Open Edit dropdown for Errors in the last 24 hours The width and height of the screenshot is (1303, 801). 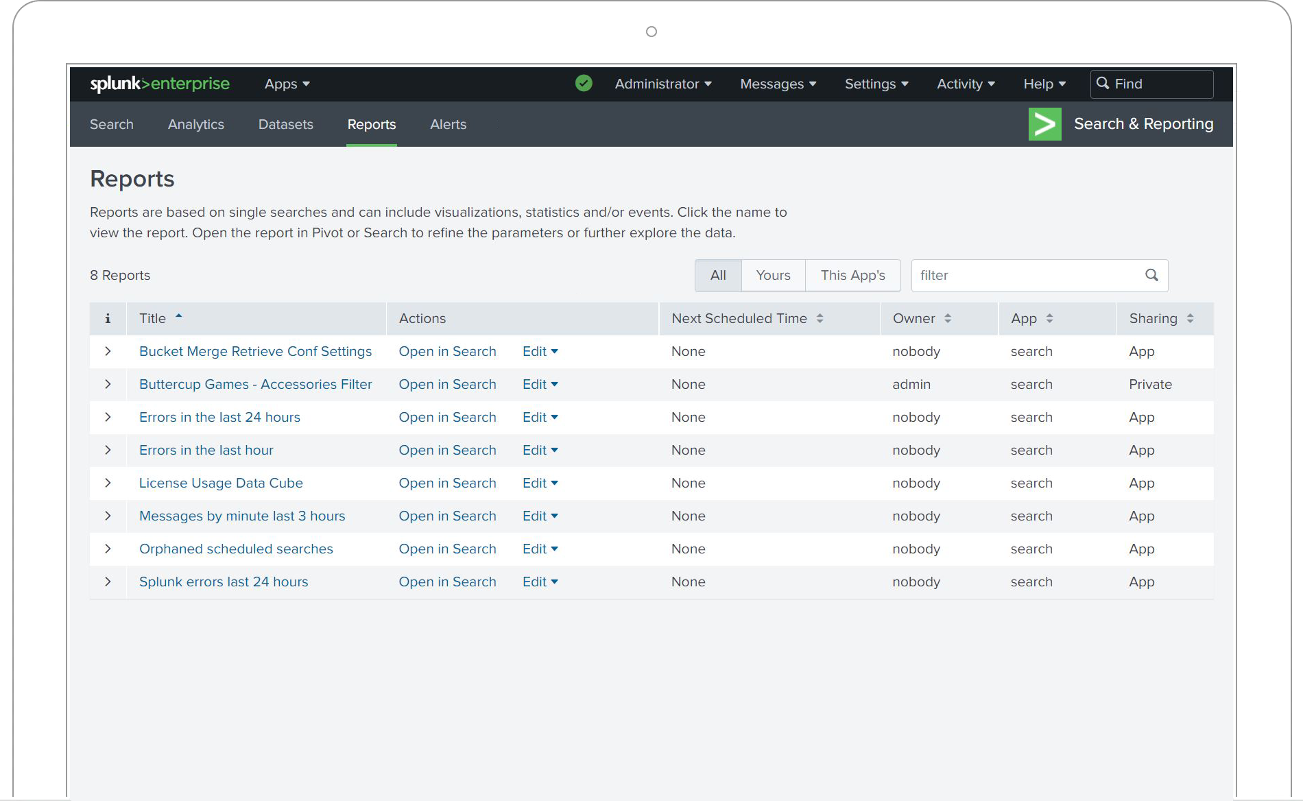540,417
